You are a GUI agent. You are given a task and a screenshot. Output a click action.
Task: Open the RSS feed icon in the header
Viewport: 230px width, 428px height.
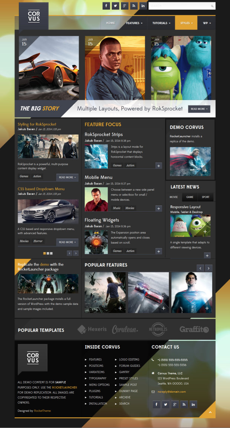click(x=134, y=6)
